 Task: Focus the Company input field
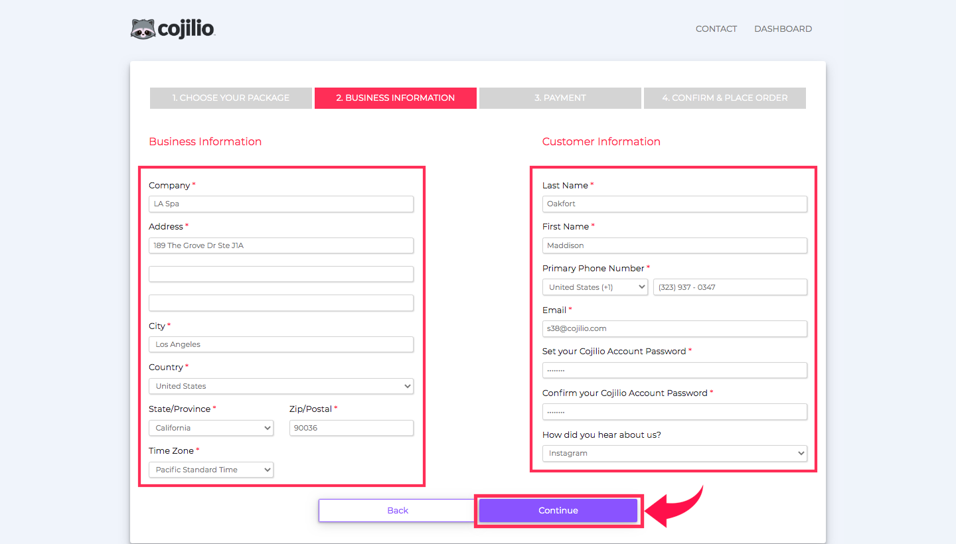click(281, 204)
